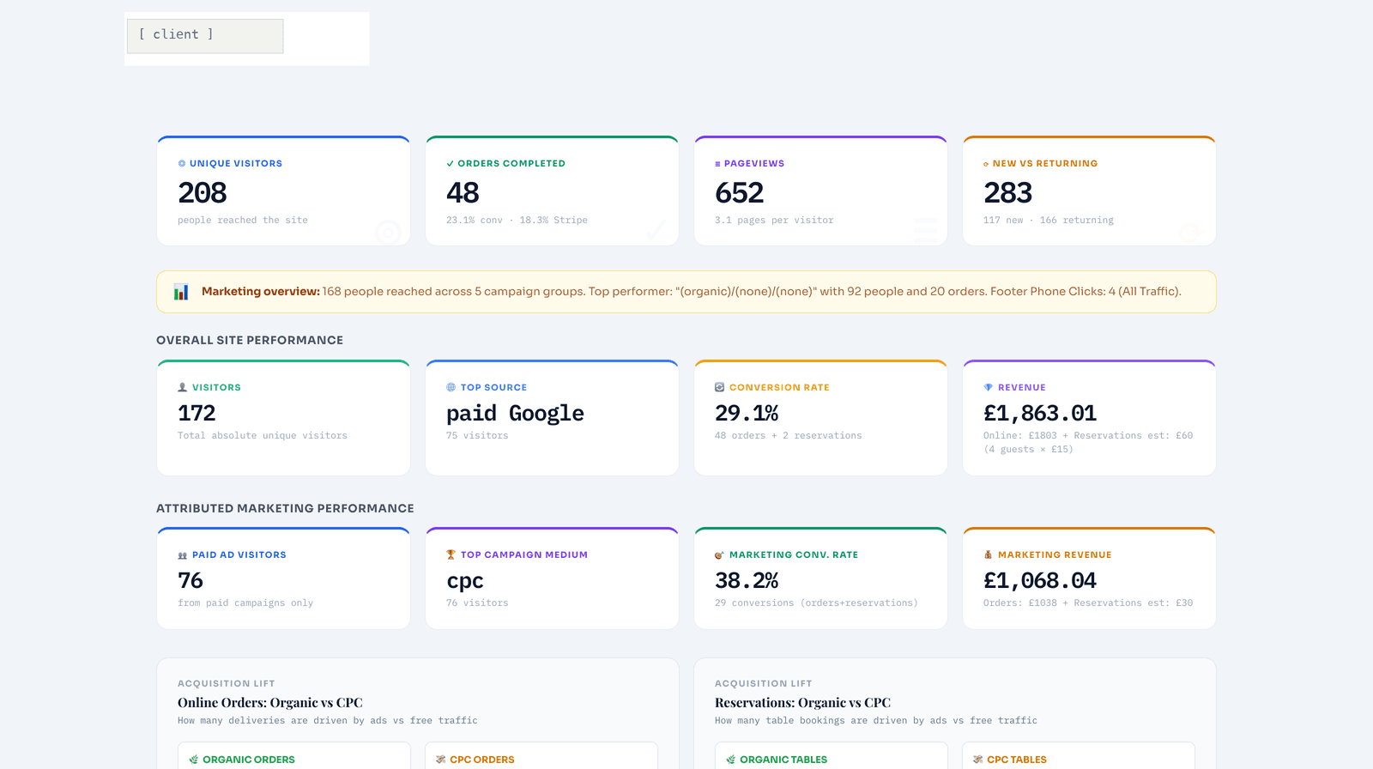The image size is (1373, 769).
Task: Click 'Online Orders: Organic vs CPC' title
Action: (x=270, y=703)
